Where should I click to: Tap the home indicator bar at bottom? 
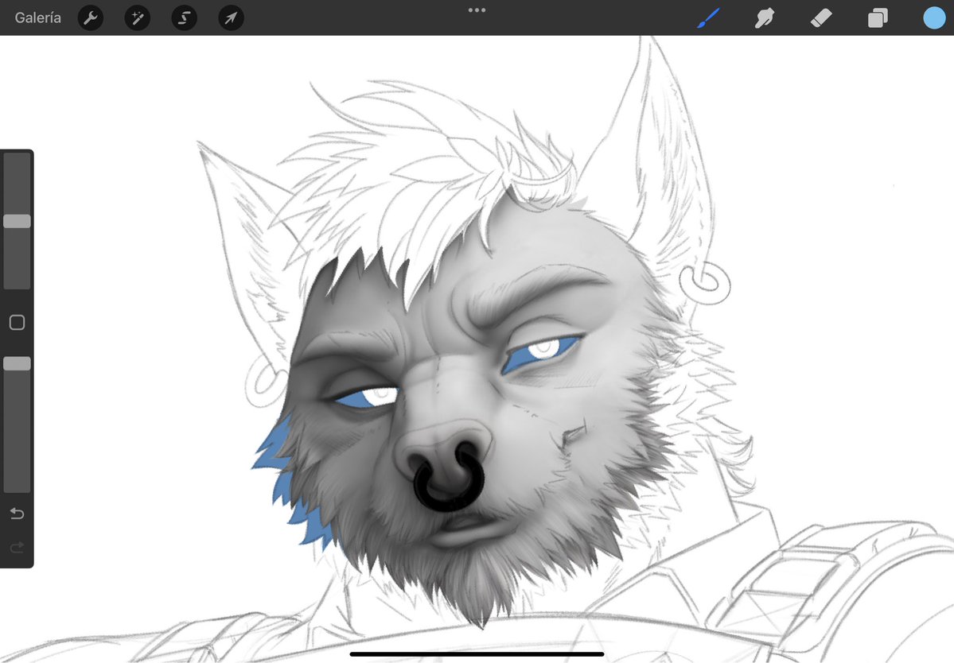[x=477, y=654]
